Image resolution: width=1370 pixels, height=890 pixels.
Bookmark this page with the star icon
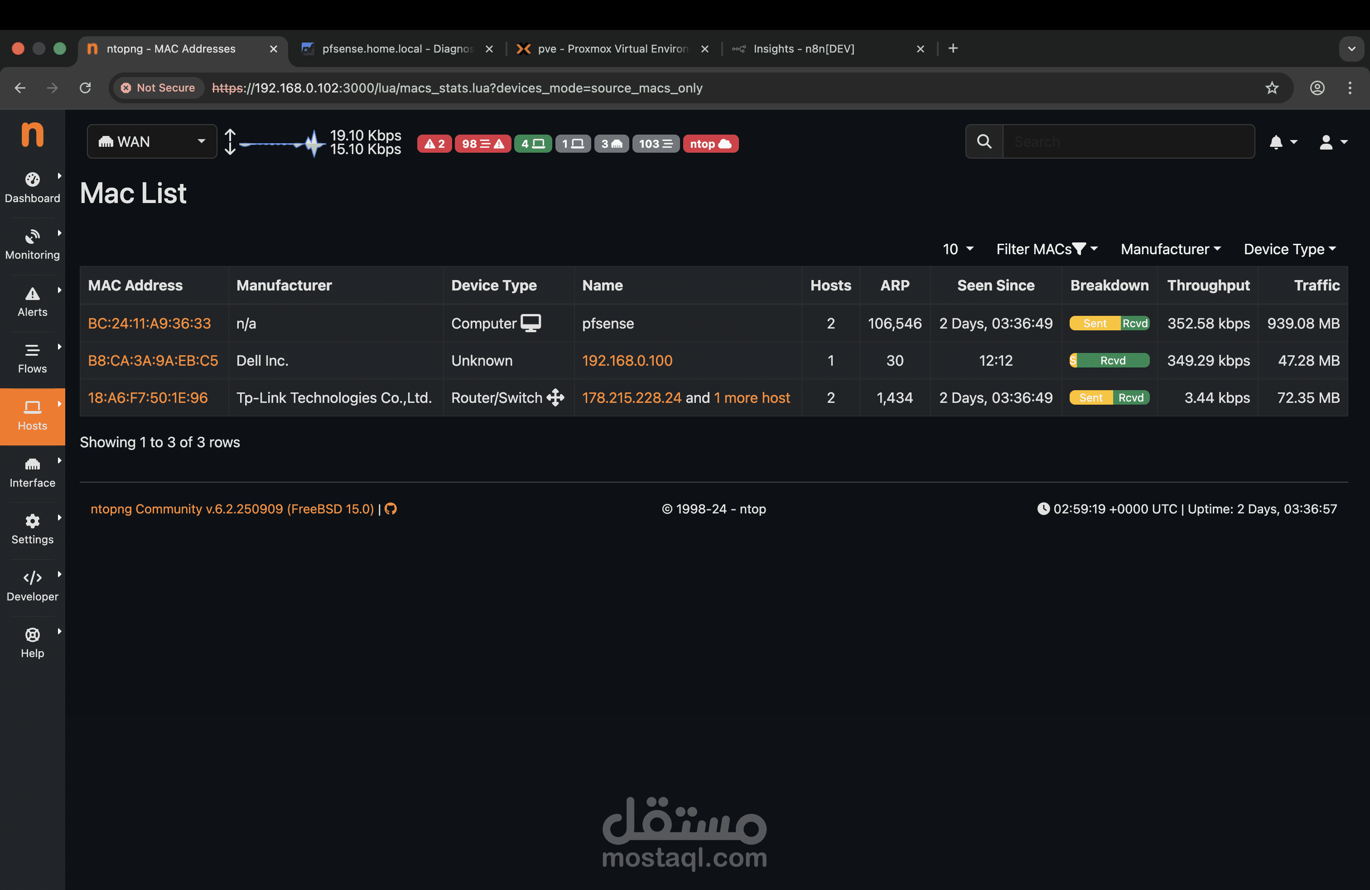1272,88
